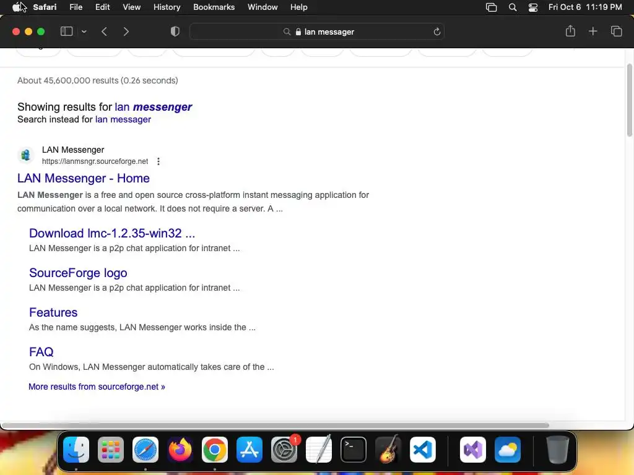Open GarageBand from the Dock
The image size is (634, 475).
(388, 450)
